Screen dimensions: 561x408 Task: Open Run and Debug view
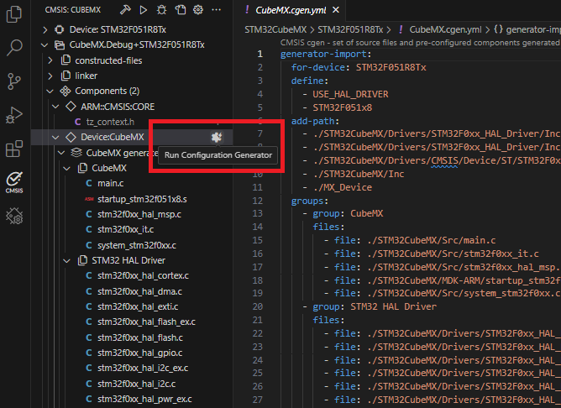(14, 115)
